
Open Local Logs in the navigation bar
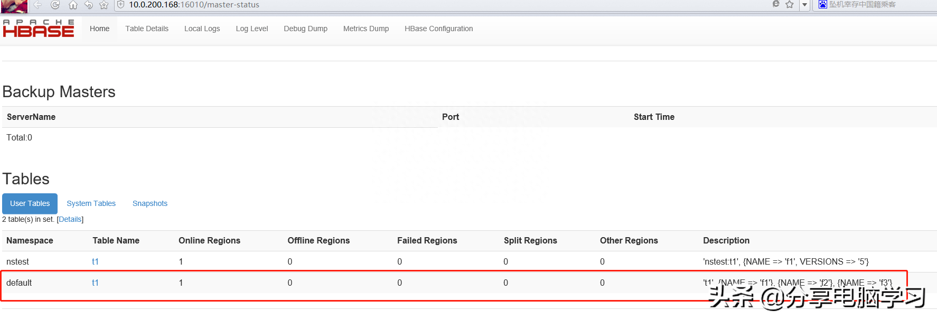coord(202,29)
